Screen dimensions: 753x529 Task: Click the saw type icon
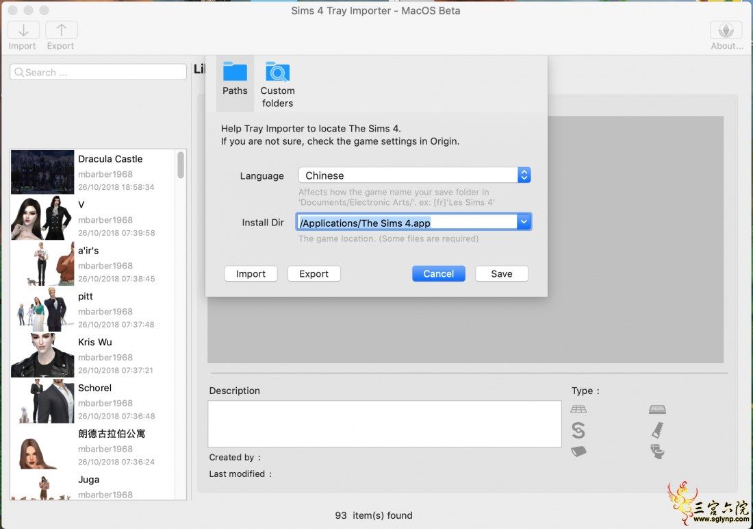click(657, 430)
